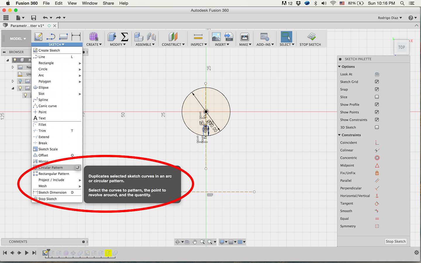Viewport: 421px width, 263px height.
Task: Open the help question mark dropdown
Action: (x=412, y=18)
